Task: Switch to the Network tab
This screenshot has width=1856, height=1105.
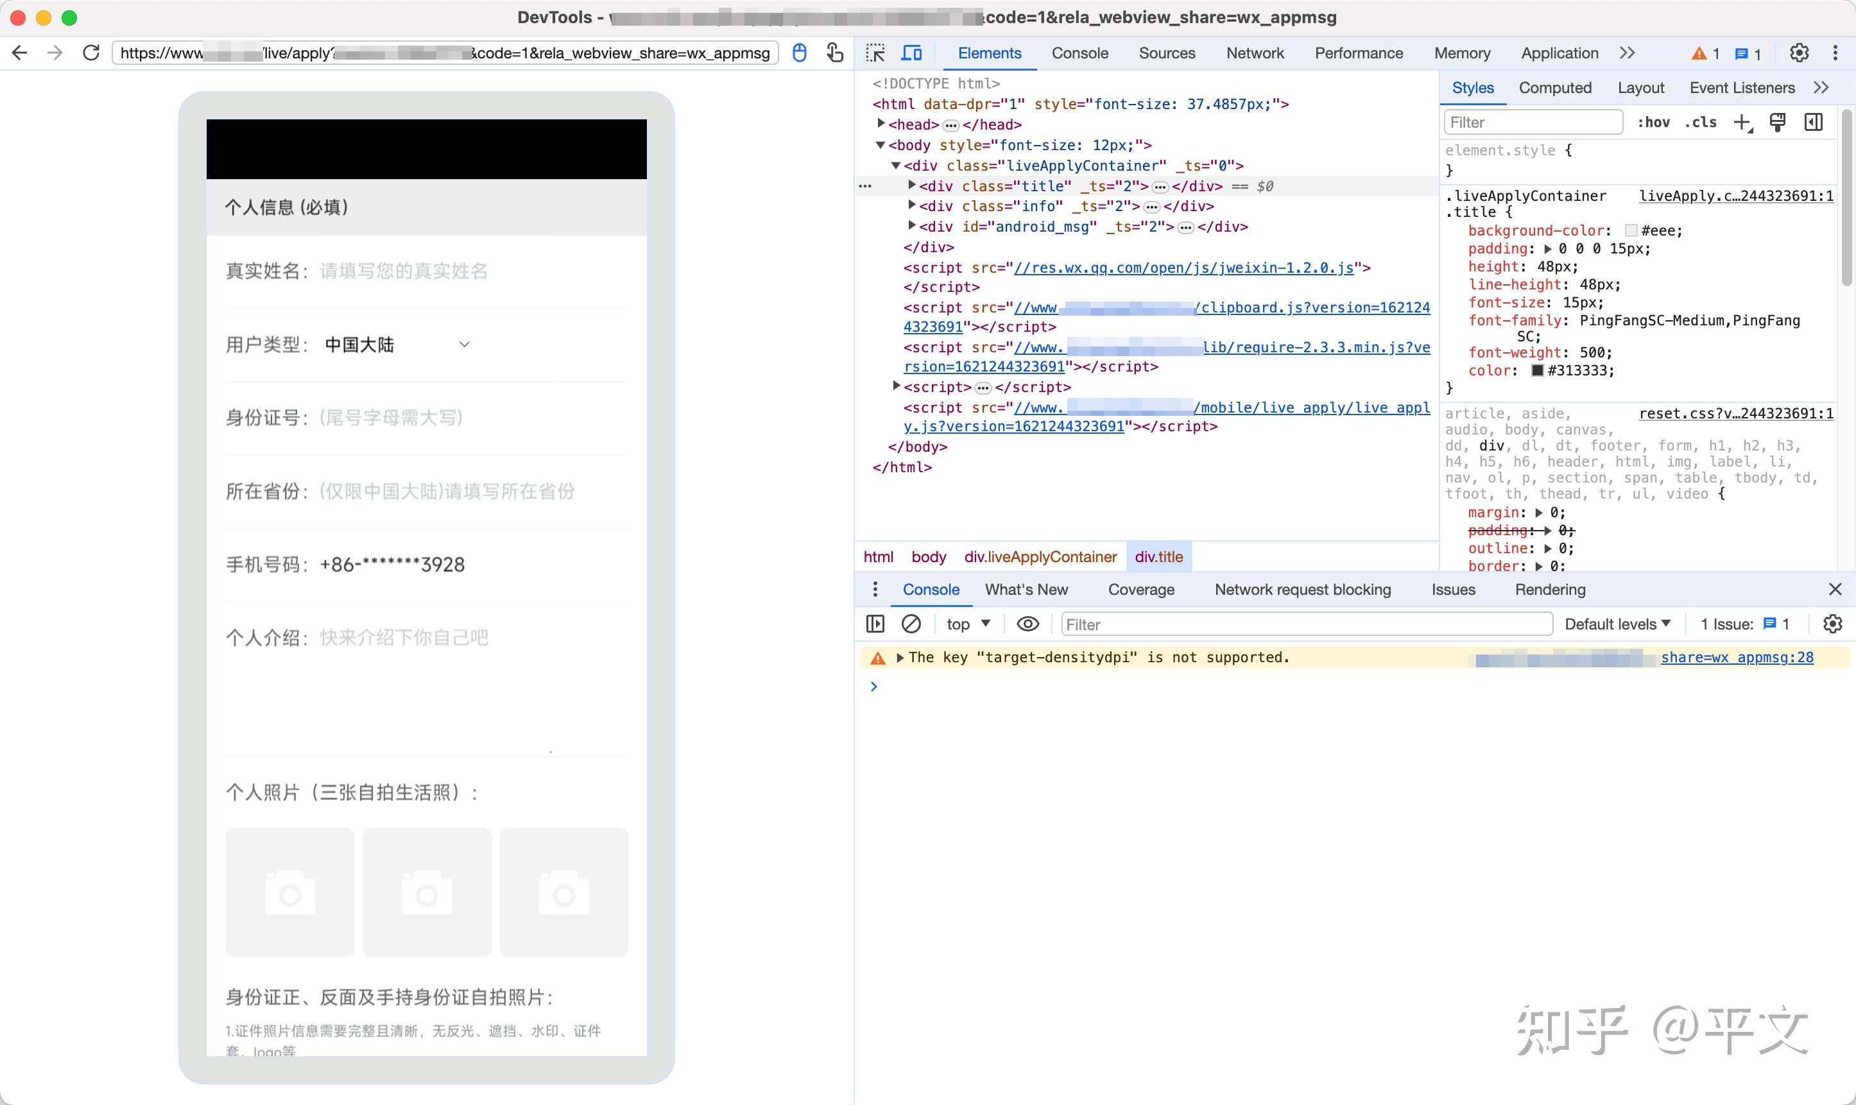Action: tap(1255, 53)
